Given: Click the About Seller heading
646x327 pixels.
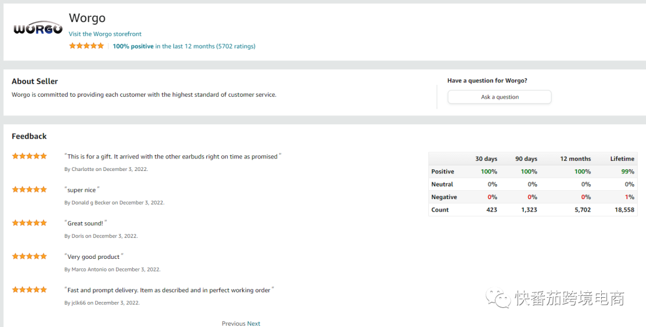Looking at the screenshot, I should 35,81.
